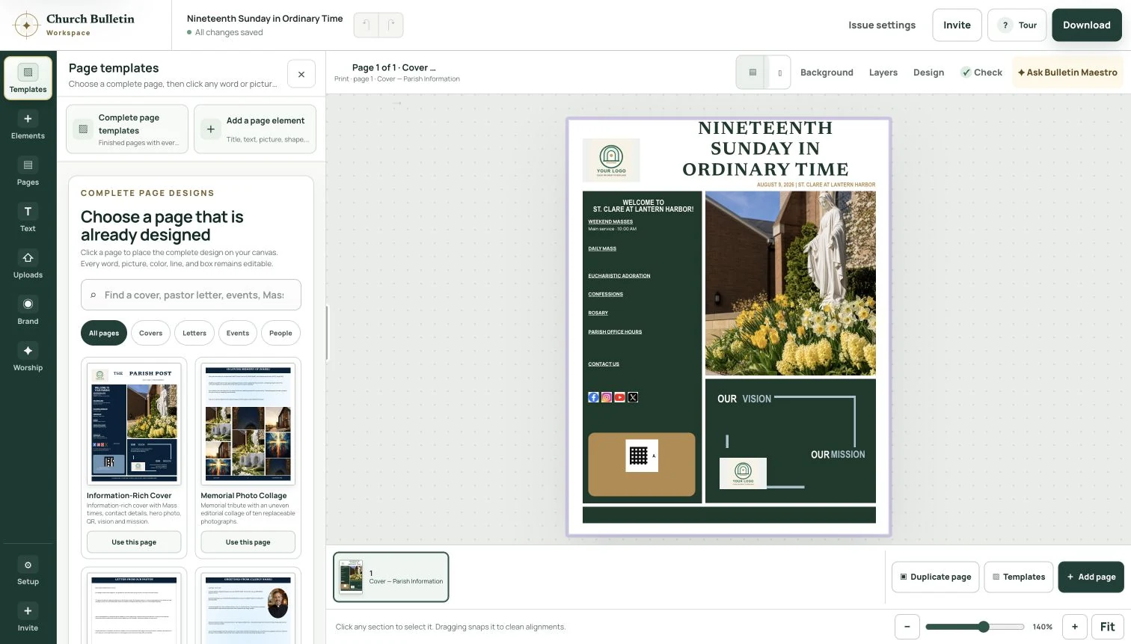Click X social icon on the canvas
The width and height of the screenshot is (1131, 644).
pos(633,397)
